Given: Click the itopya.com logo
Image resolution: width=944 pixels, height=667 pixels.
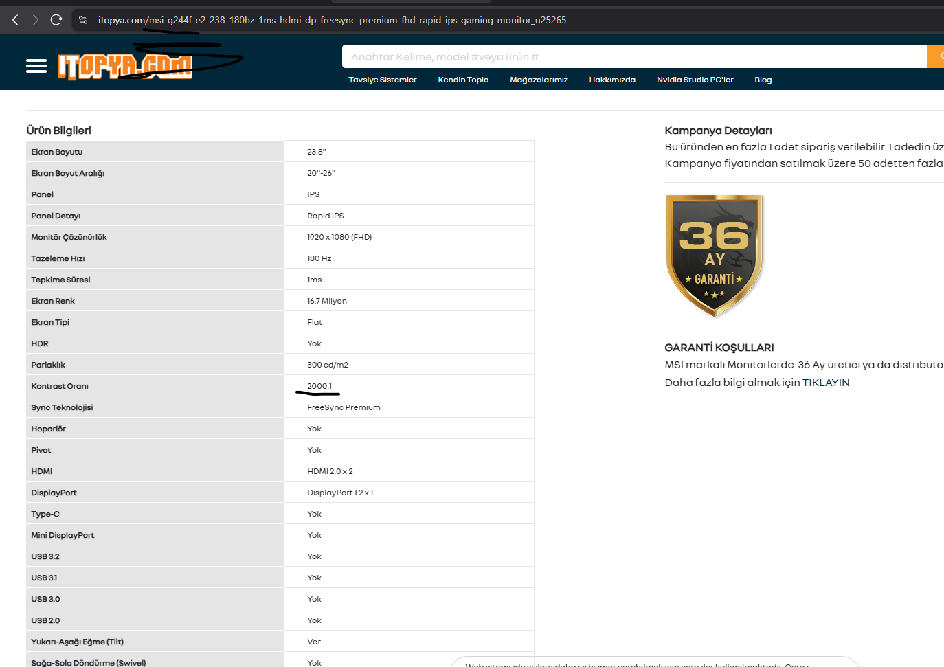Looking at the screenshot, I should tap(124, 67).
